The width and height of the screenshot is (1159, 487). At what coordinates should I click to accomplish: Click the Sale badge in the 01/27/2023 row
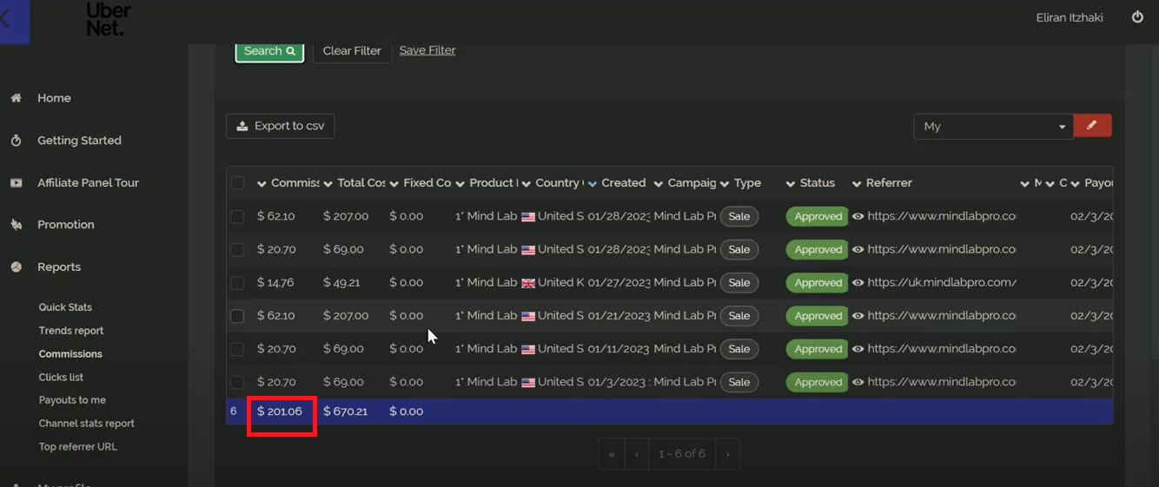pyautogui.click(x=739, y=283)
